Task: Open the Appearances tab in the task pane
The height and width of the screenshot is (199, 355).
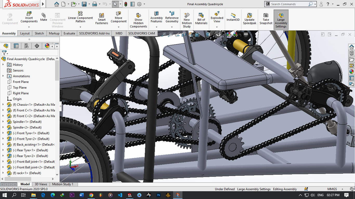Action: click(x=352, y=72)
